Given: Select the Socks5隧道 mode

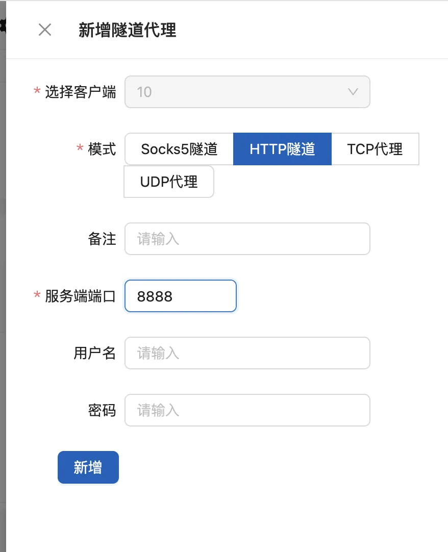Looking at the screenshot, I should coord(179,149).
